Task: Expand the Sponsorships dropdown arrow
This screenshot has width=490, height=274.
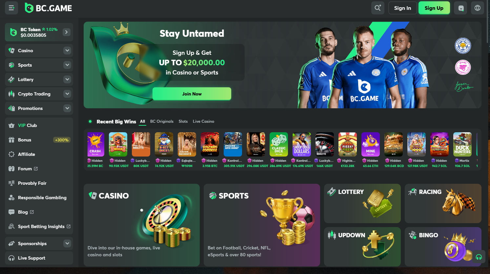Action: (x=67, y=243)
